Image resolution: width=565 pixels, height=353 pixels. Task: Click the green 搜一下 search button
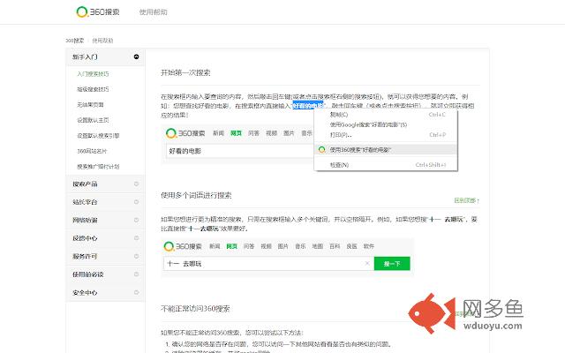(x=392, y=264)
